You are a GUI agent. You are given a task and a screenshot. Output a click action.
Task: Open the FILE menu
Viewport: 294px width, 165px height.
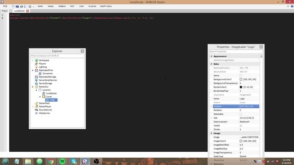pyautogui.click(x=5, y=6)
